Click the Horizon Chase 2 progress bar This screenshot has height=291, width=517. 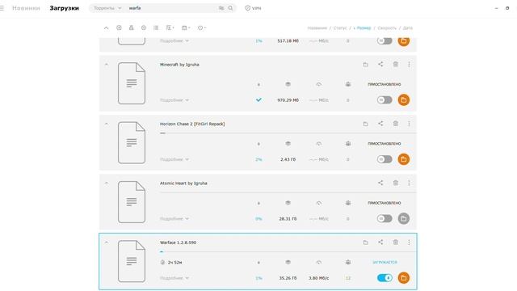pyautogui.click(x=288, y=133)
